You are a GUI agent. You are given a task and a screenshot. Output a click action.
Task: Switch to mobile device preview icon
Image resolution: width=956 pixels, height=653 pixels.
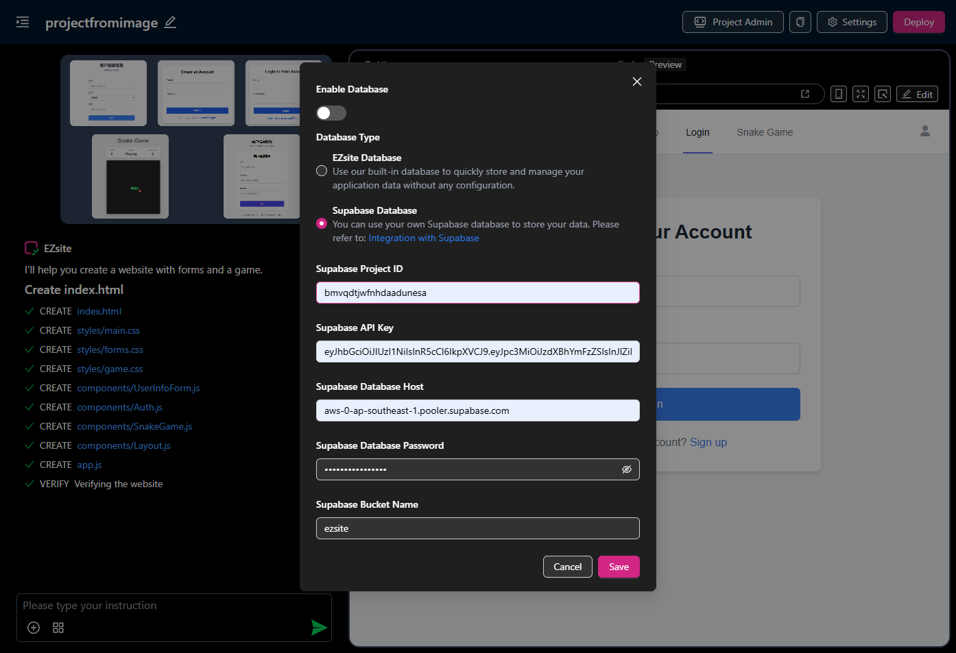[x=838, y=94]
